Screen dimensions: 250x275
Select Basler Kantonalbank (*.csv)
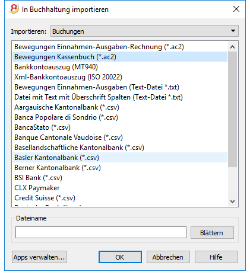pyautogui.click(x=120, y=158)
